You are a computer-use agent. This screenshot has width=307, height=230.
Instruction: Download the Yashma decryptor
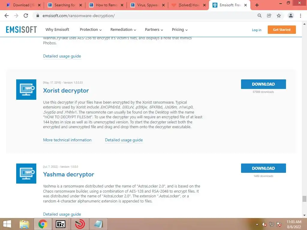(x=263, y=168)
